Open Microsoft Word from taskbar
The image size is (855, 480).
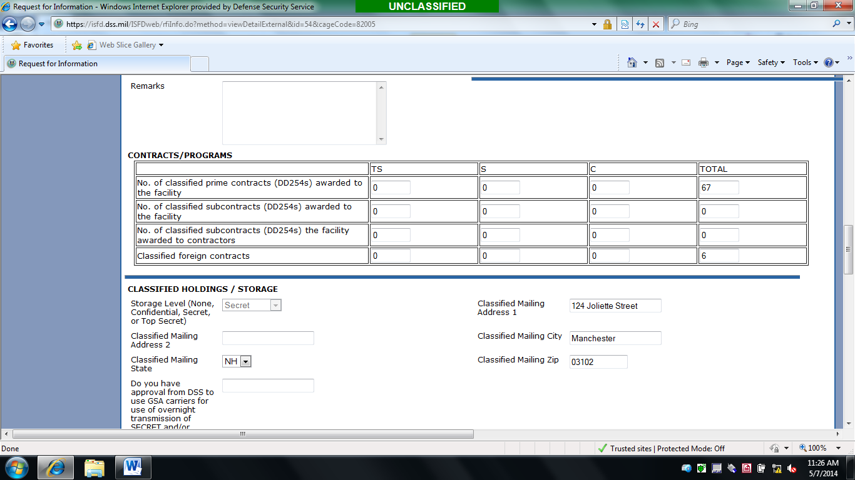(133, 467)
